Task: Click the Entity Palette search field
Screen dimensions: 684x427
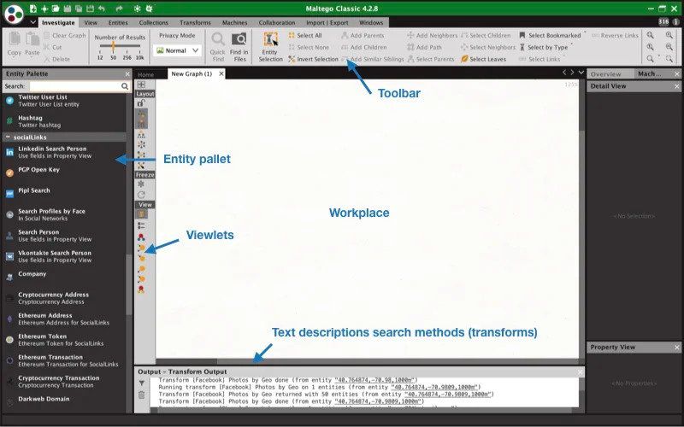Action: (74, 86)
